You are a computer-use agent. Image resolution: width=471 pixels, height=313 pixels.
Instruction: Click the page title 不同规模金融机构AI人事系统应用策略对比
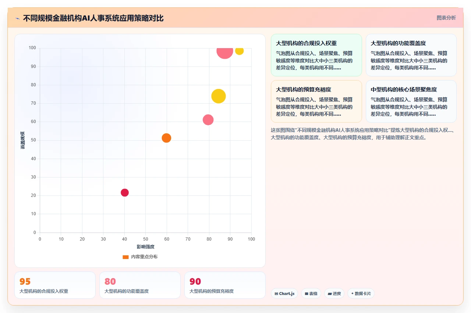[93, 18]
